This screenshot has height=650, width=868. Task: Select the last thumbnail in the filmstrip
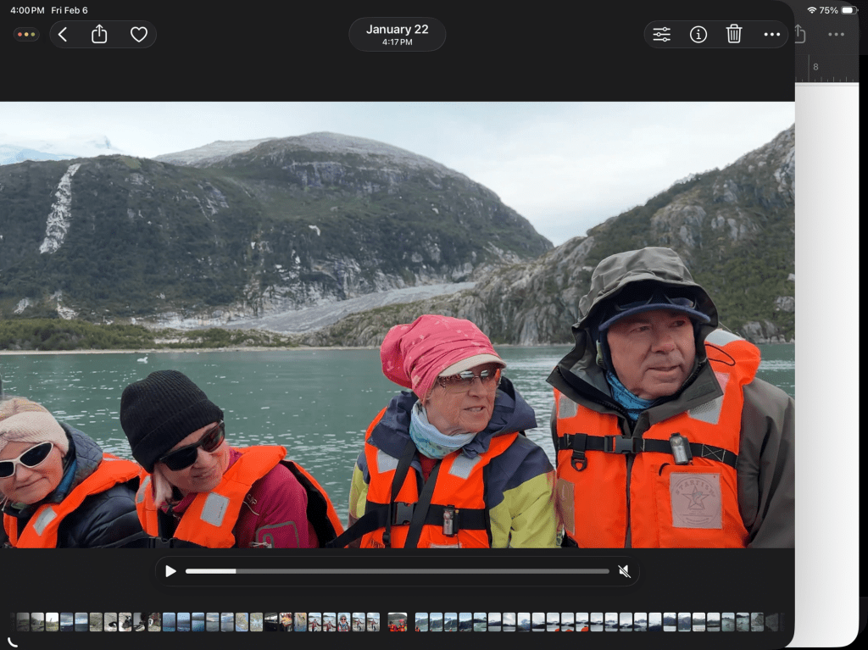[771, 622]
